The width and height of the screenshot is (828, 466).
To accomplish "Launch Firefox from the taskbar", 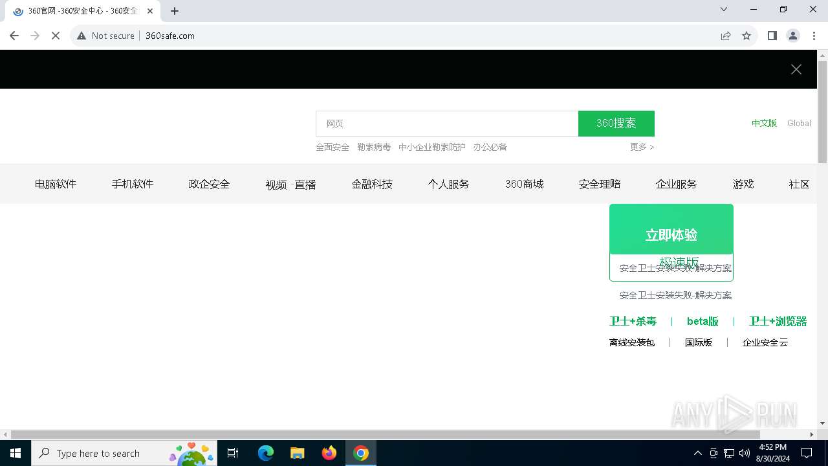I will tap(329, 453).
